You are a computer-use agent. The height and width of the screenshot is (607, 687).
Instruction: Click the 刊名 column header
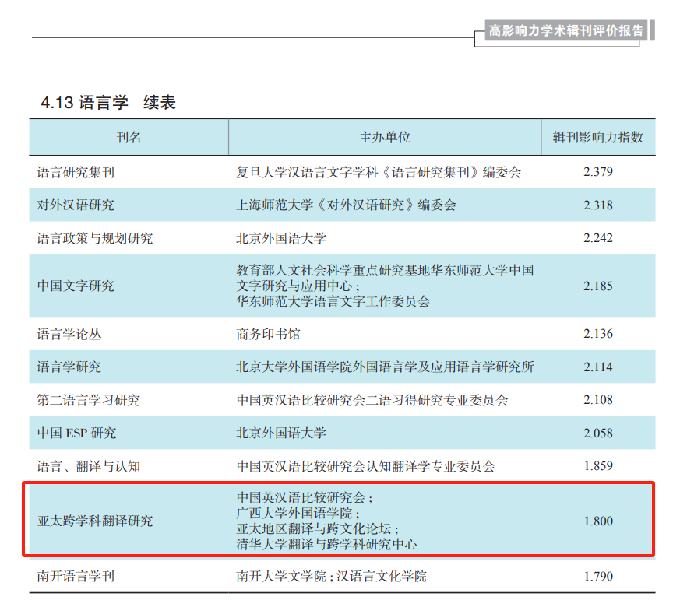click(129, 138)
